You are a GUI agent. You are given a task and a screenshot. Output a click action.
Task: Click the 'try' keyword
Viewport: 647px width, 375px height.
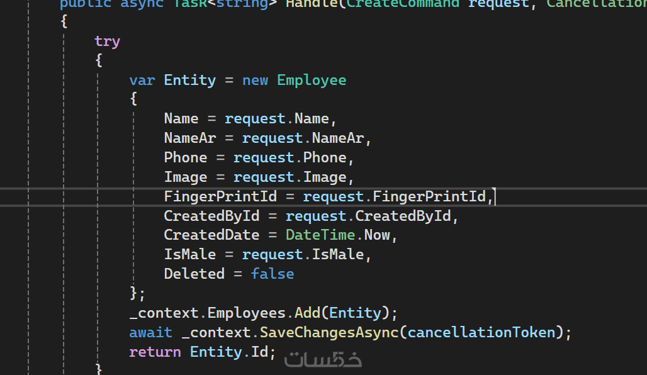point(107,42)
